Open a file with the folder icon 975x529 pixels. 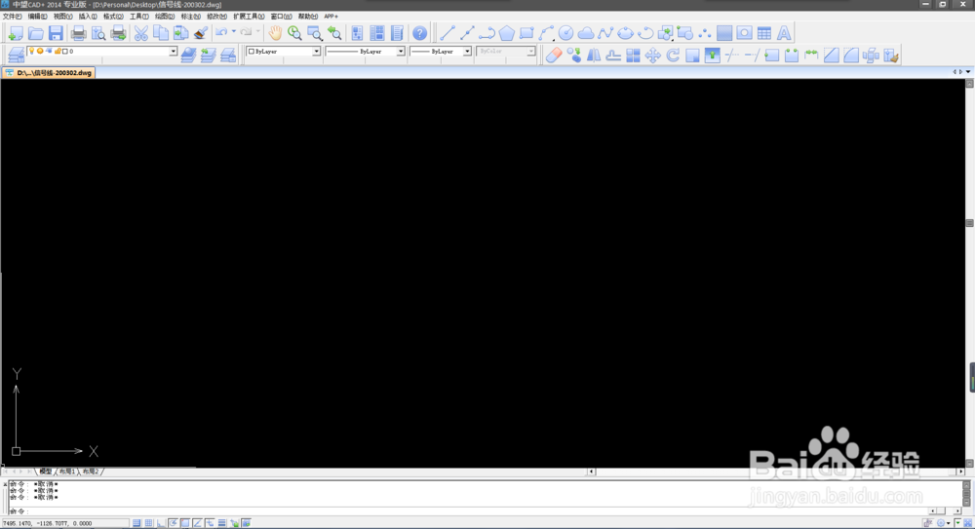pos(36,33)
